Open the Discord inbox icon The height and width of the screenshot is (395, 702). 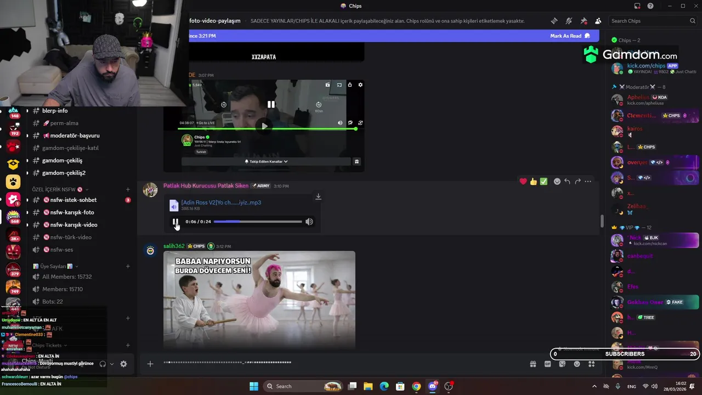[637, 6]
